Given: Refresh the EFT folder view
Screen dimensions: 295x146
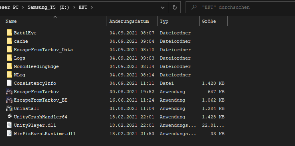Looking at the screenshot, I should tap(175, 7).
